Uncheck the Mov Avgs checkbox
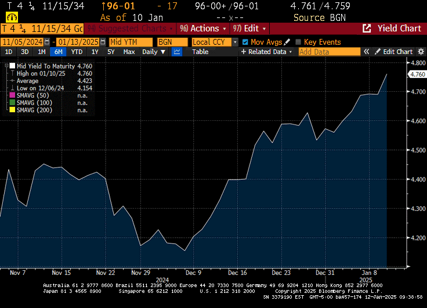This screenshot has width=427, height=308. pyautogui.click(x=245, y=42)
